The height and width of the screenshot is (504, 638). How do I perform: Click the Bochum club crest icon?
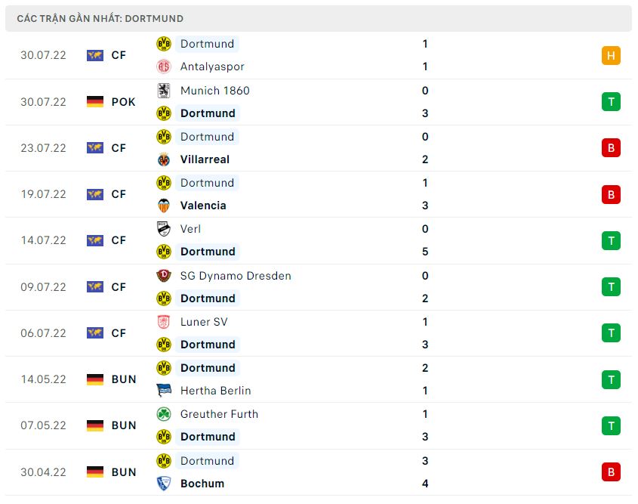click(x=164, y=484)
